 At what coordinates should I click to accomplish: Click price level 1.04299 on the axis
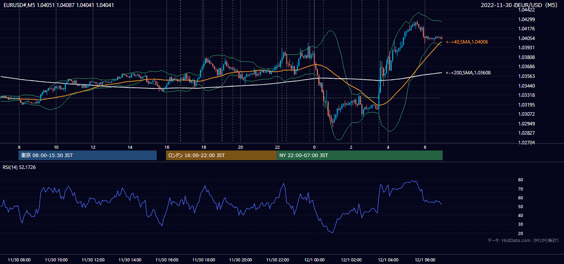coord(526,19)
